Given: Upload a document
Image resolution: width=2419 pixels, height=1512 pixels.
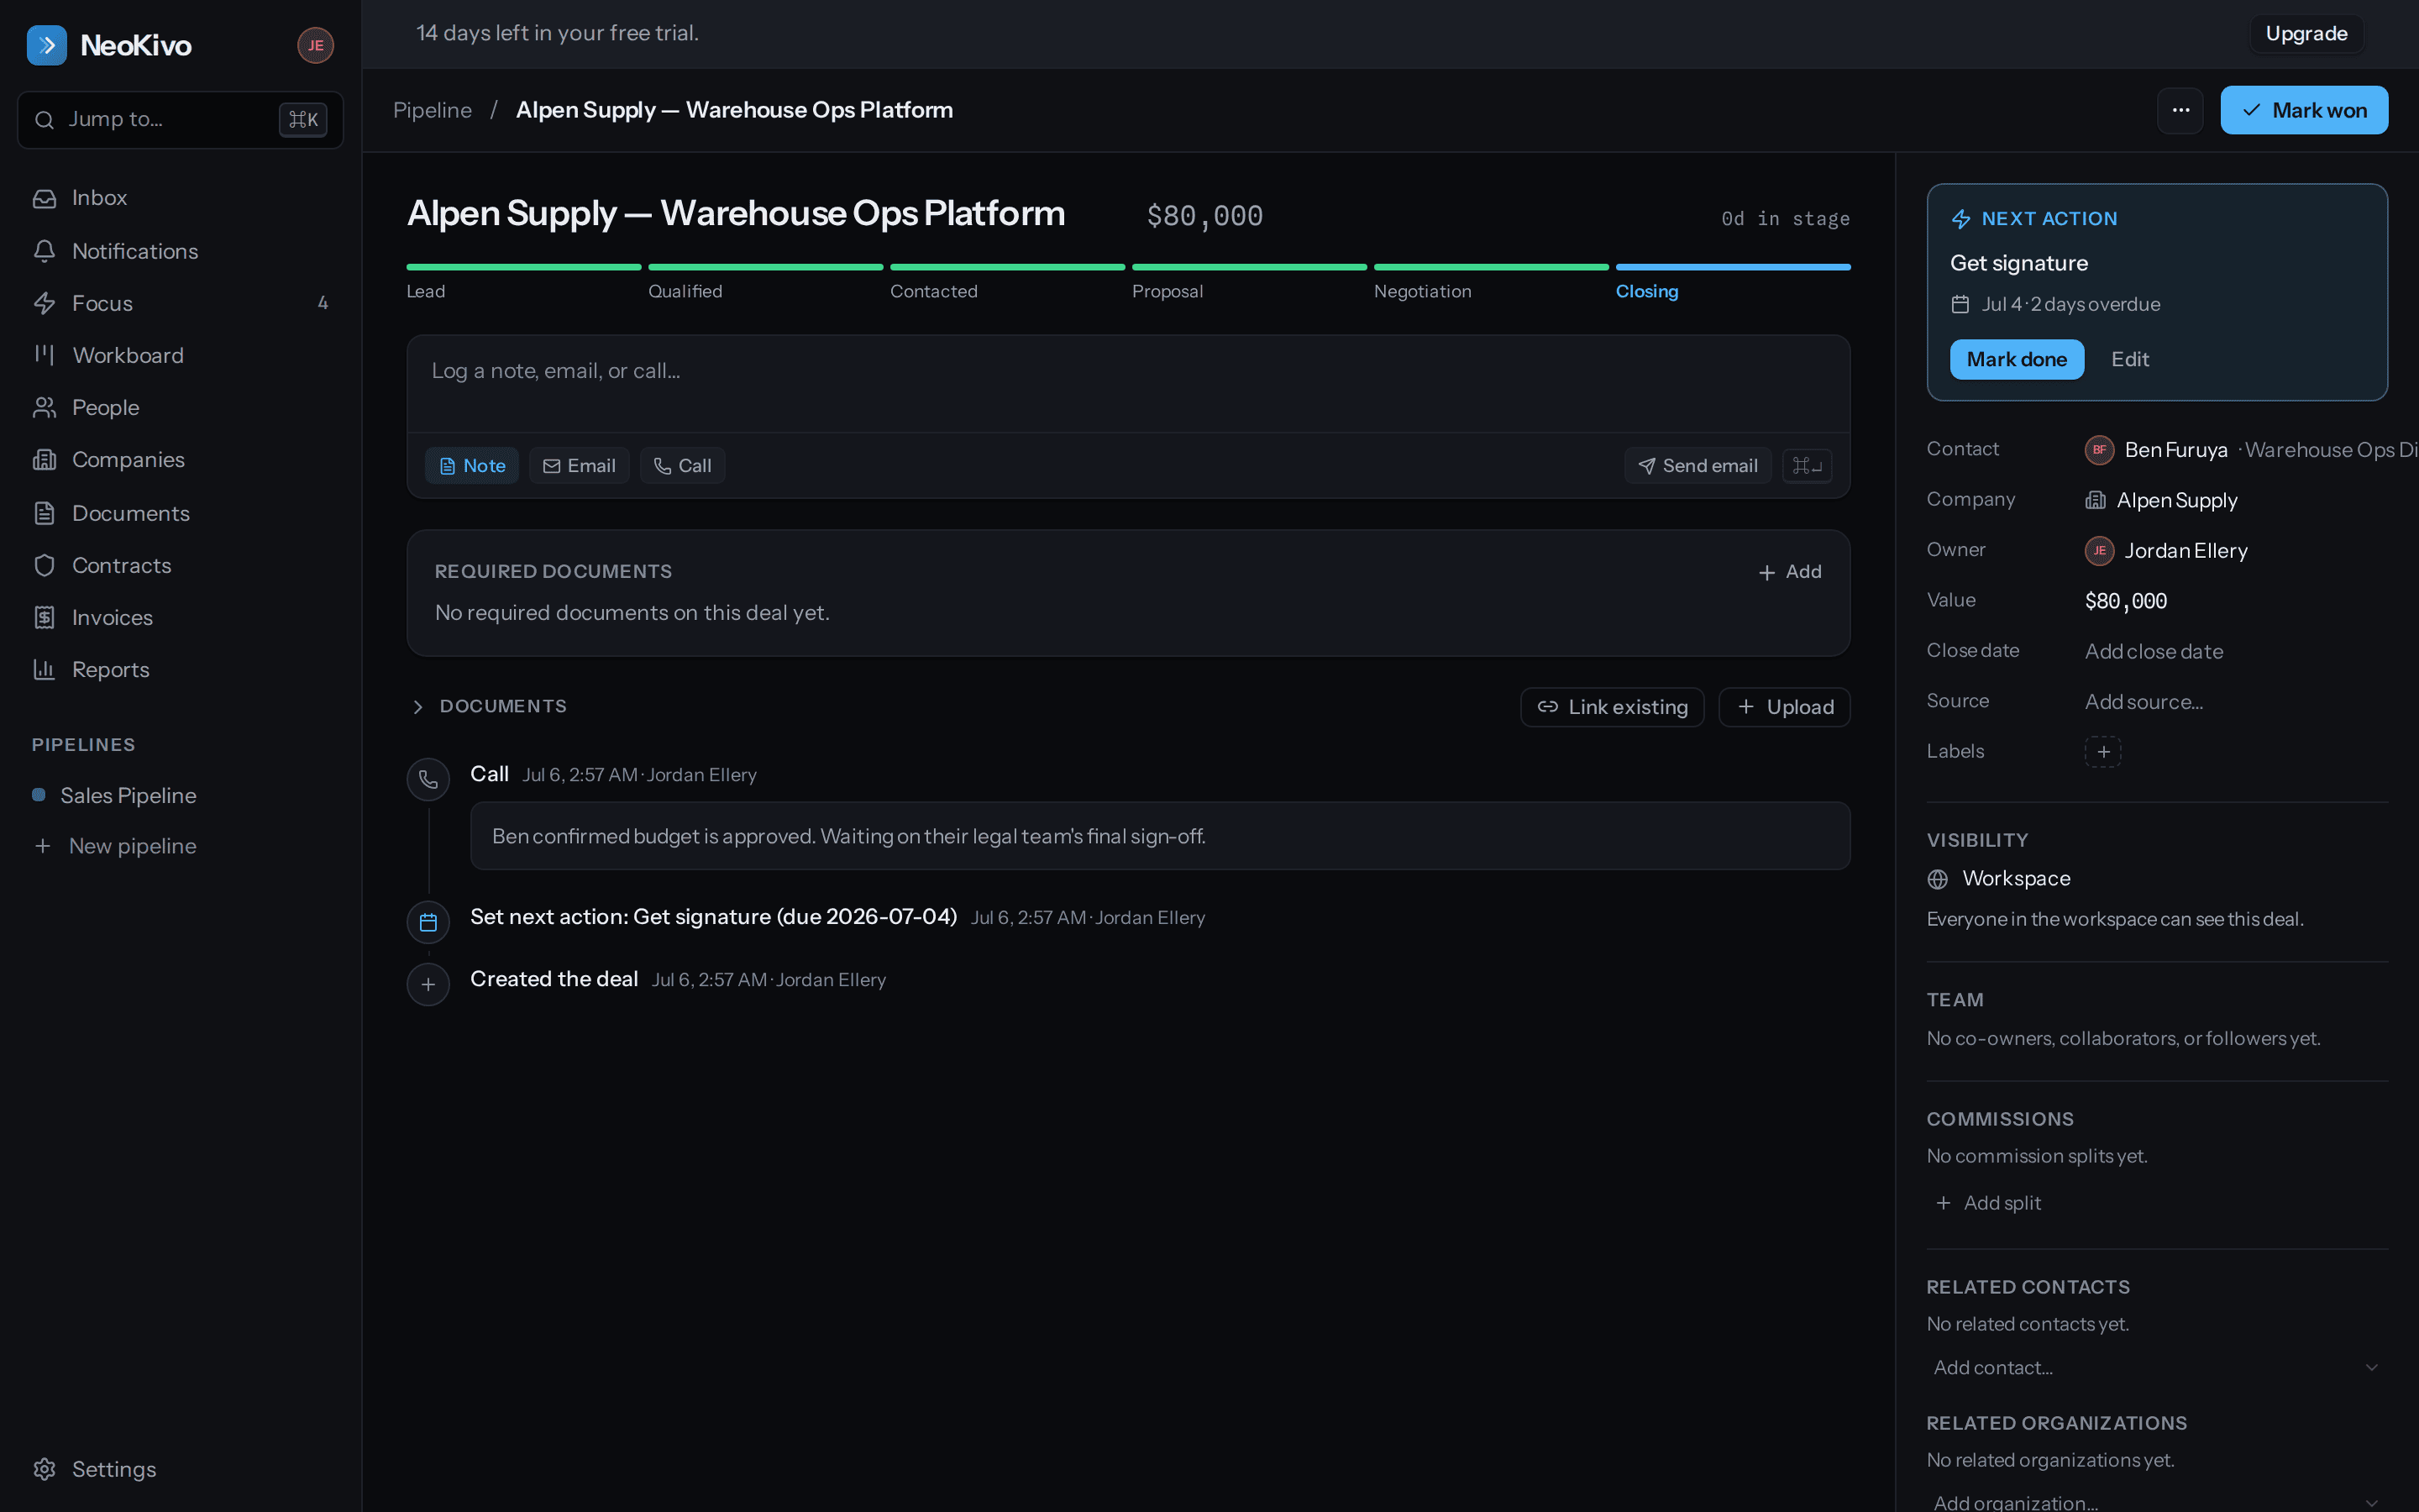Looking at the screenshot, I should tap(1783, 707).
